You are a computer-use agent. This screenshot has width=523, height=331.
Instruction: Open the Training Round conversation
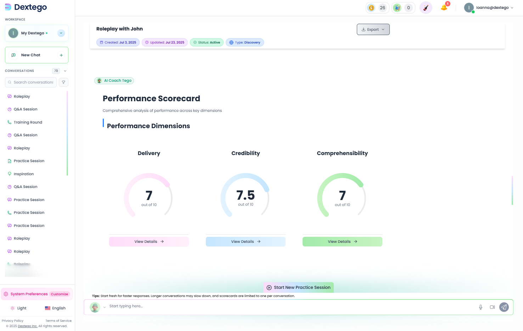click(28, 122)
